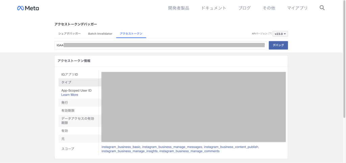Click the instagram_business_manage_messages scope link
The image size is (346, 163).
(x=172, y=147)
